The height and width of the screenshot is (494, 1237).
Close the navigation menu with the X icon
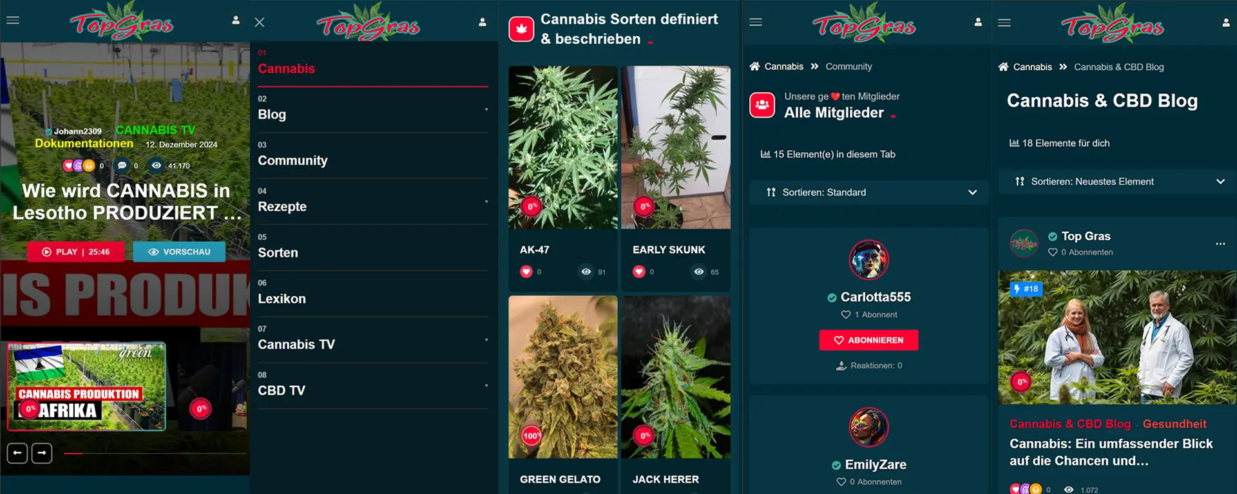260,23
